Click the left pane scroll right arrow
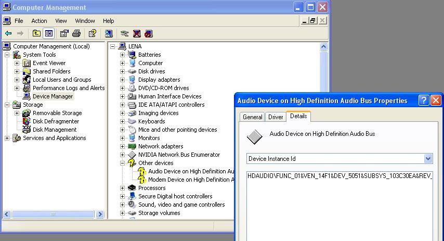The width and height of the screenshot is (444, 241). pyautogui.click(x=100, y=214)
